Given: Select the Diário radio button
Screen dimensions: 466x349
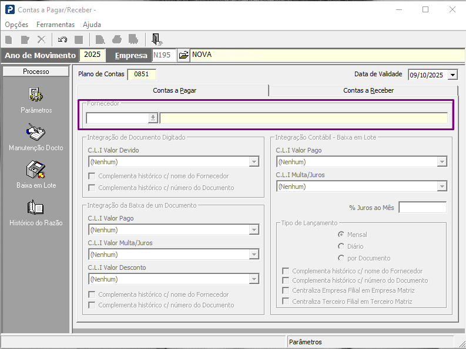Looking at the screenshot, I should click(341, 246).
